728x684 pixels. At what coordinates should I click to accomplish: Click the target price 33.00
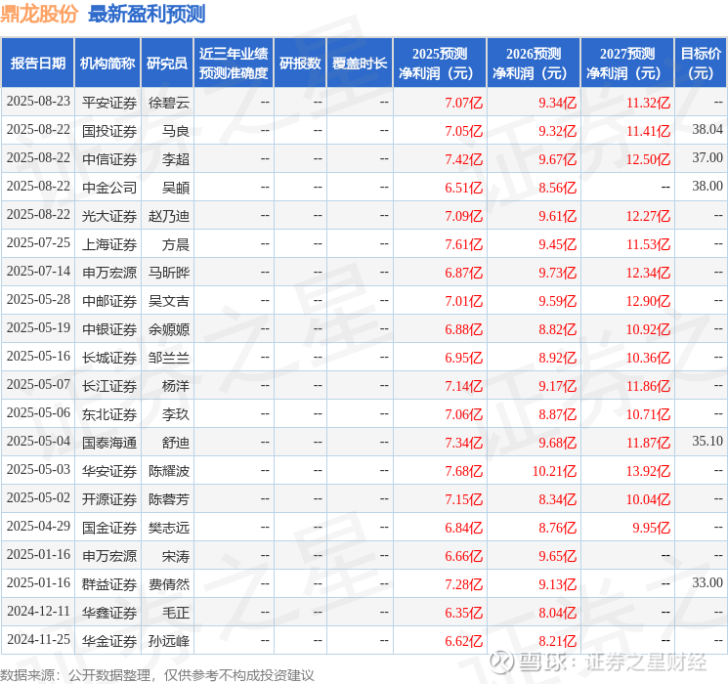coord(707,582)
